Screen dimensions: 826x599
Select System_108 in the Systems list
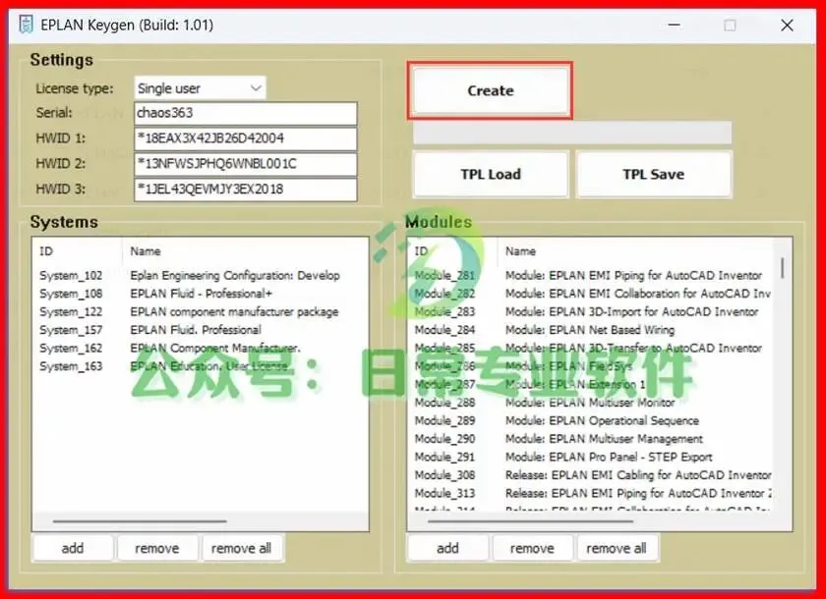click(x=71, y=294)
